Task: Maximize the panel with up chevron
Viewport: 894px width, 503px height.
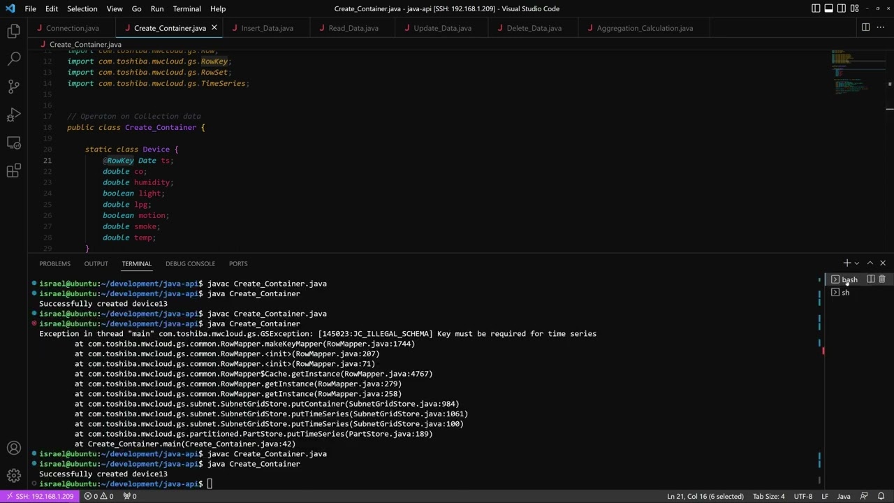Action: click(x=870, y=263)
